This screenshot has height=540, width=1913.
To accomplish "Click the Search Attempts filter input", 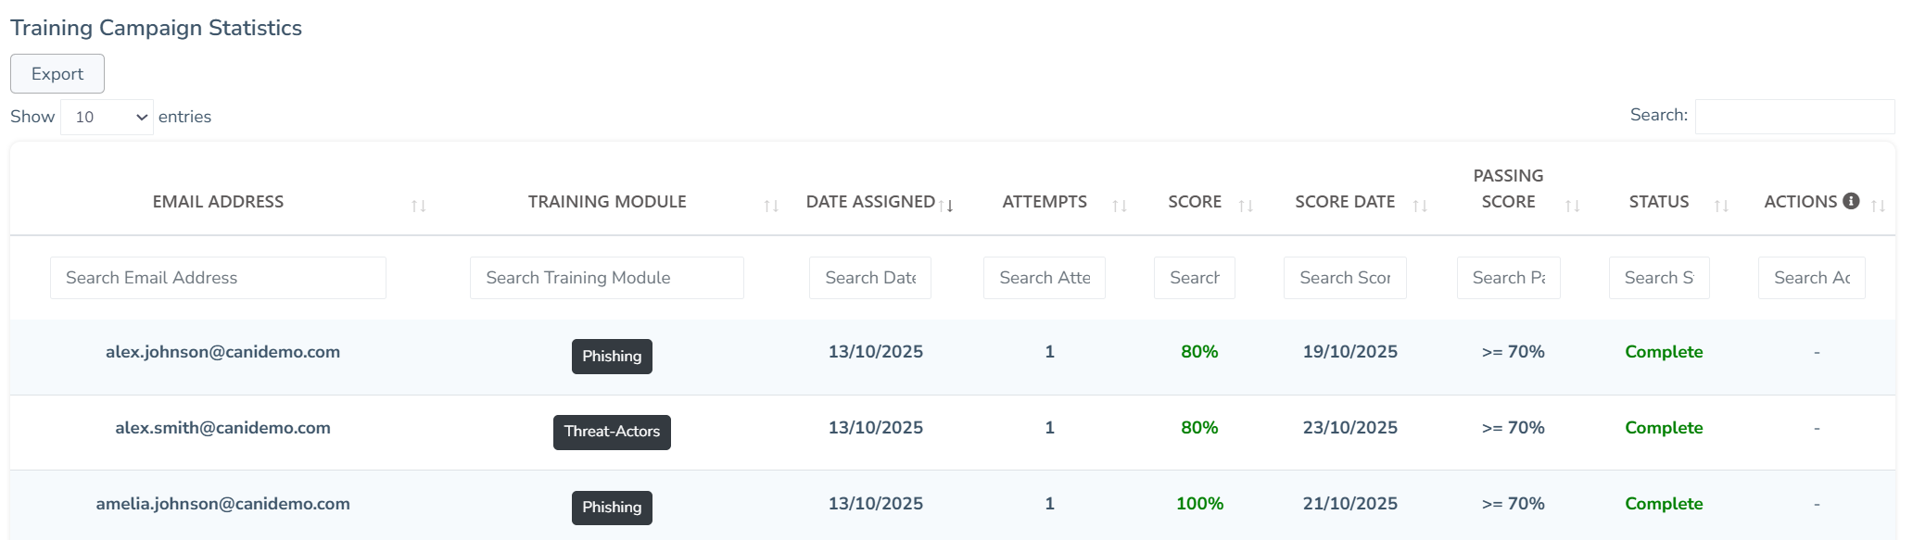I will 1044,278.
